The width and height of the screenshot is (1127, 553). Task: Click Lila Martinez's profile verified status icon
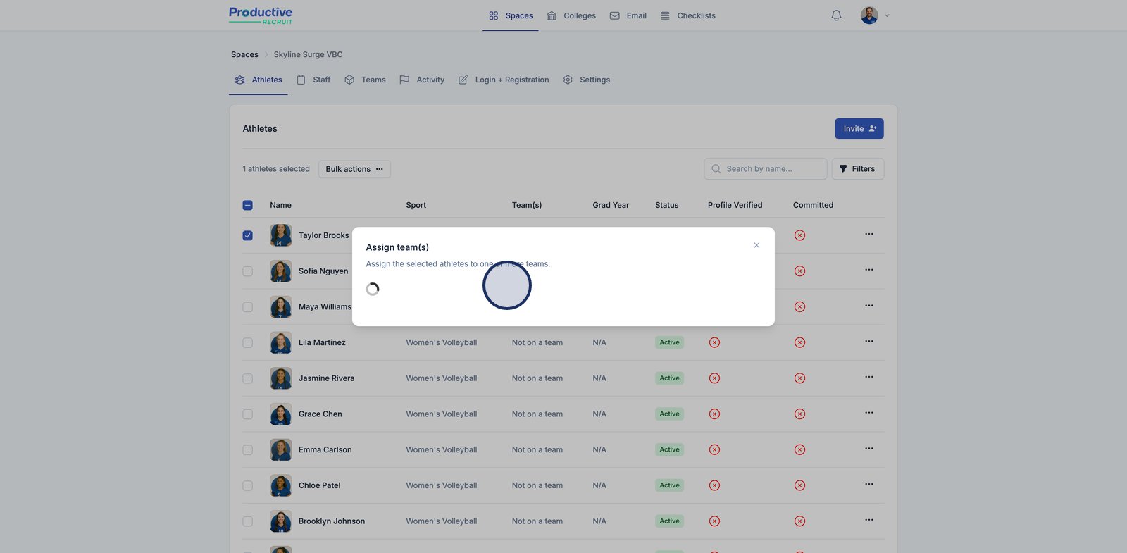point(714,342)
